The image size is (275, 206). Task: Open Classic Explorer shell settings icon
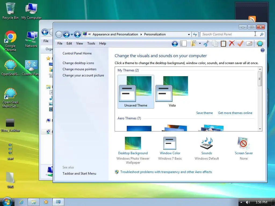coord(260,43)
